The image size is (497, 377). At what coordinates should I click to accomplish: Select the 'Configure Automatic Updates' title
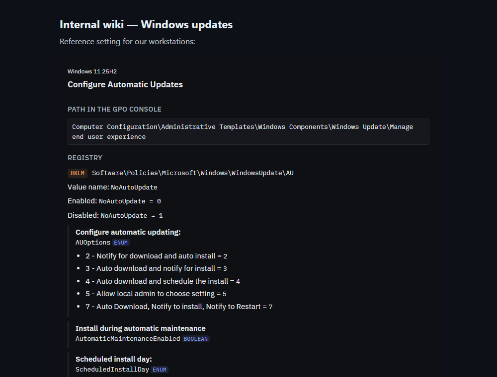125,84
